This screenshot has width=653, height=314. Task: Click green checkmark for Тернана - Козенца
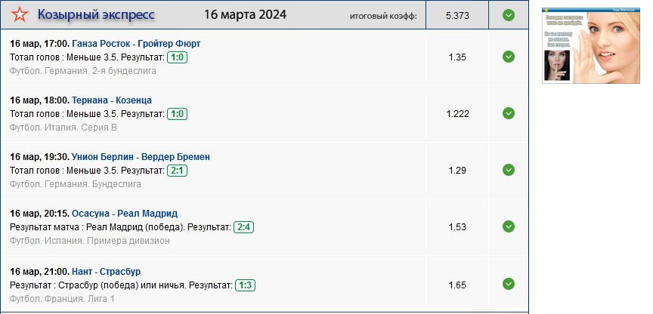click(x=509, y=113)
